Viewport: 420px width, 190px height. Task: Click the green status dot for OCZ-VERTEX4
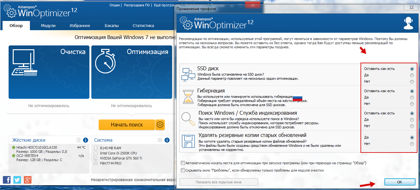(14, 156)
